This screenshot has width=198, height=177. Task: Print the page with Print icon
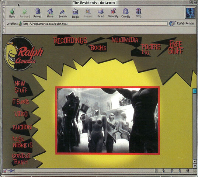click(101, 11)
